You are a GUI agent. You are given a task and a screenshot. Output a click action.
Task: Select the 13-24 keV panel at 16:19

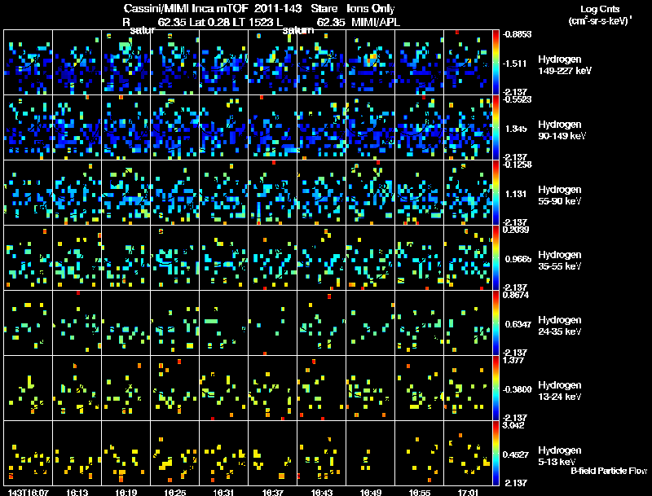(x=126, y=388)
